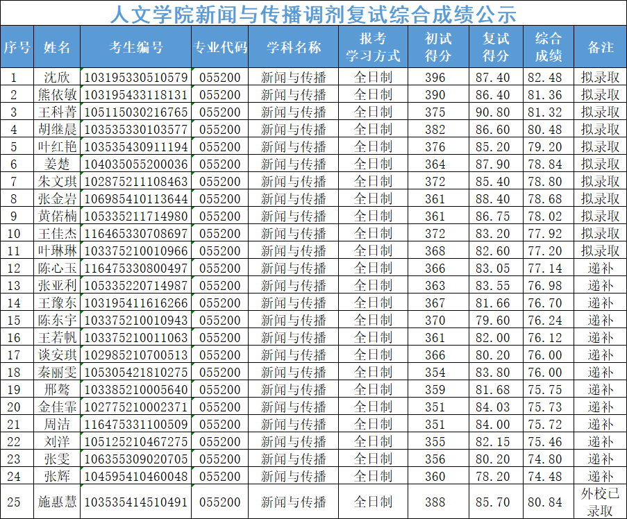The height and width of the screenshot is (519, 627).
Task: Click the name cell 金佳霏
Action: 57,407
